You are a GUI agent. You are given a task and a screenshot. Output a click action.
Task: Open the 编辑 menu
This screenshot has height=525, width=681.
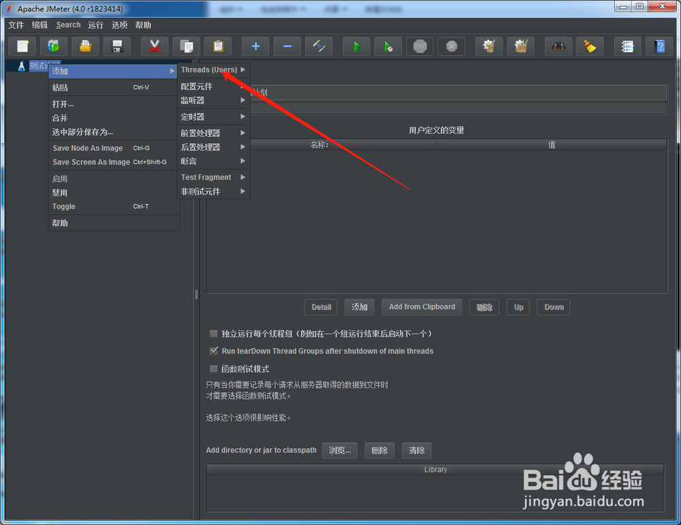[x=39, y=25]
